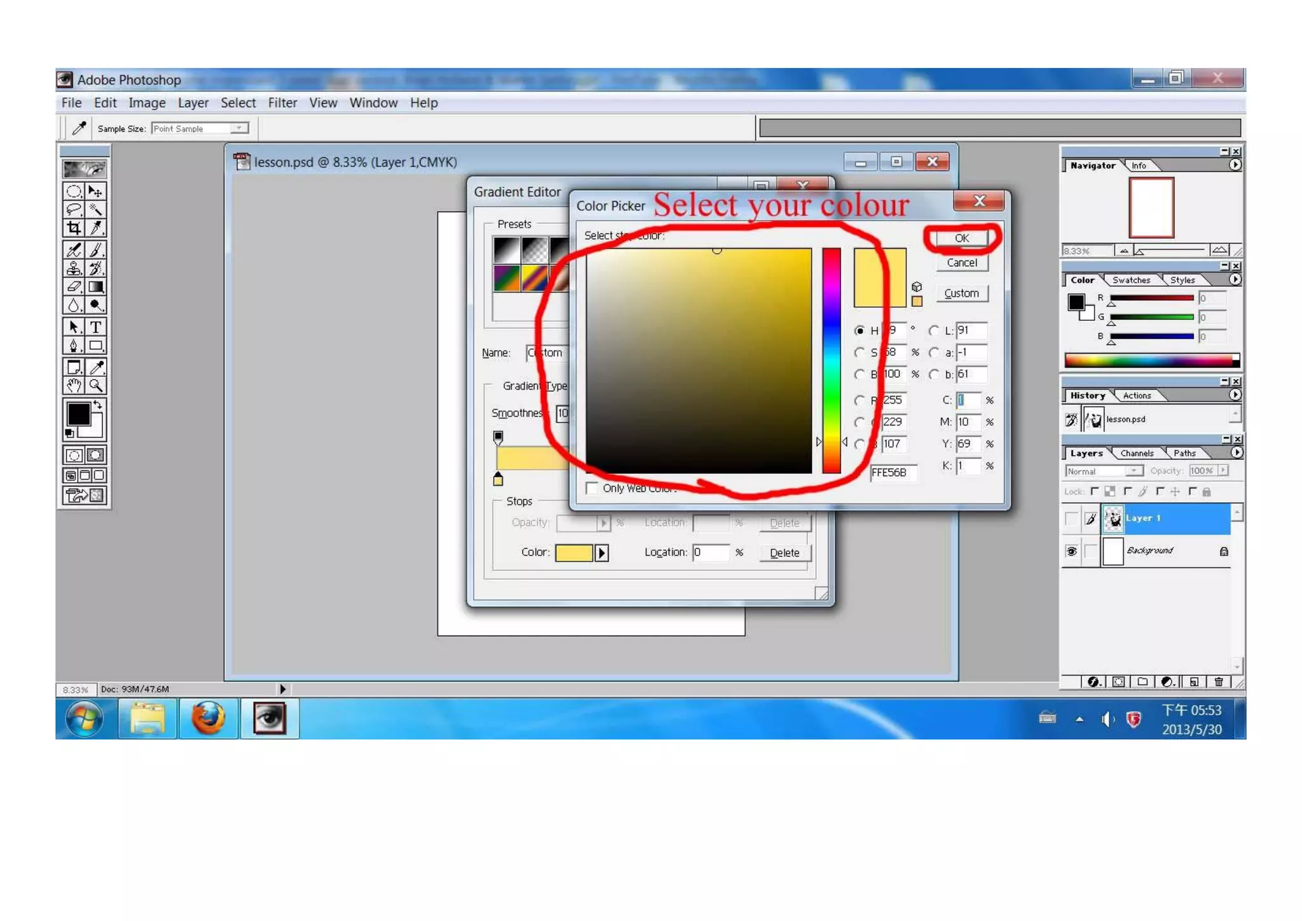The width and height of the screenshot is (1302, 921).
Task: Open gradient stop Color arrow menu
Action: (601, 553)
